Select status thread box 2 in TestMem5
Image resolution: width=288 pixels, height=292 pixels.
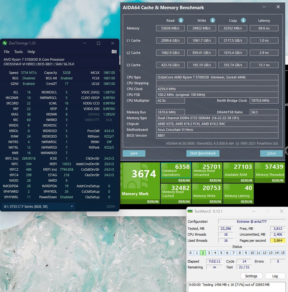[203, 253]
